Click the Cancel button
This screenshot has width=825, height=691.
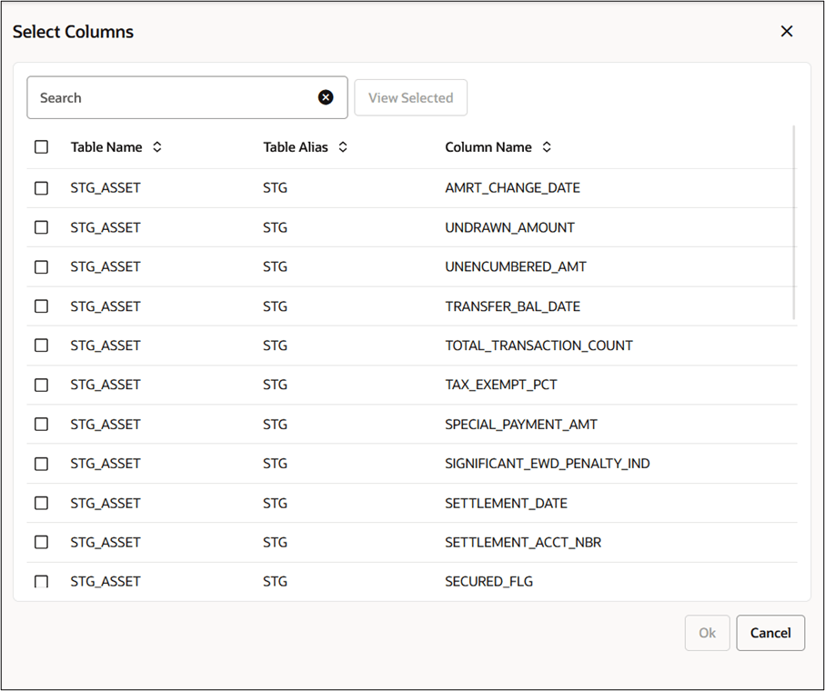[x=770, y=633]
